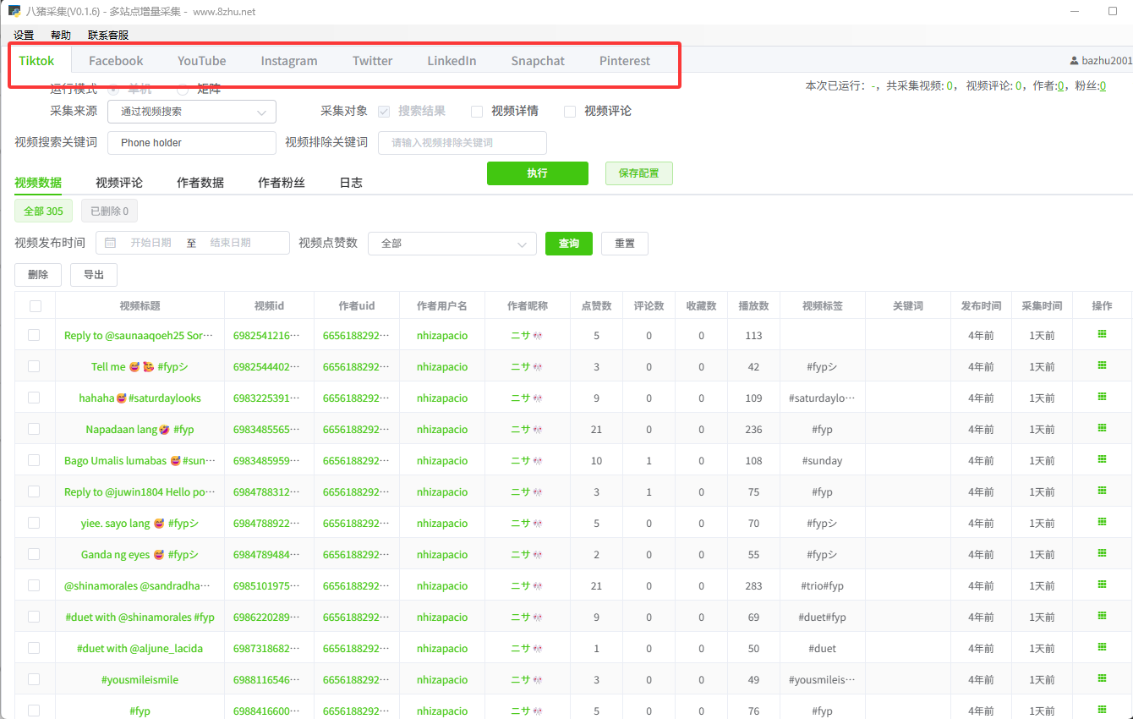The height and width of the screenshot is (719, 1133).
Task: Open the action icon for 'Tell me' row
Action: pyautogui.click(x=1102, y=366)
